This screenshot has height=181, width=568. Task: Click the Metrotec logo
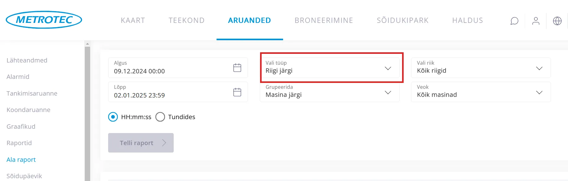(x=44, y=20)
